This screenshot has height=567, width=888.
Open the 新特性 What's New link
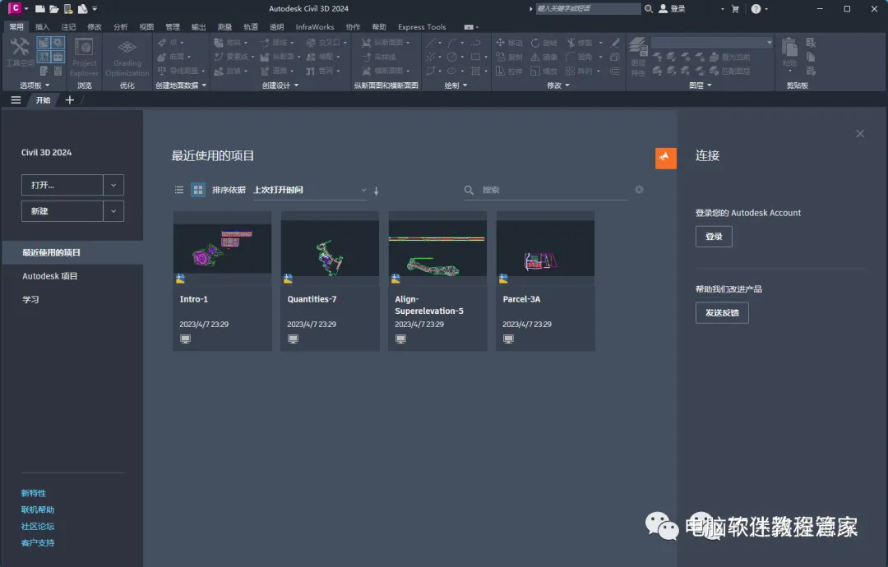[34, 493]
